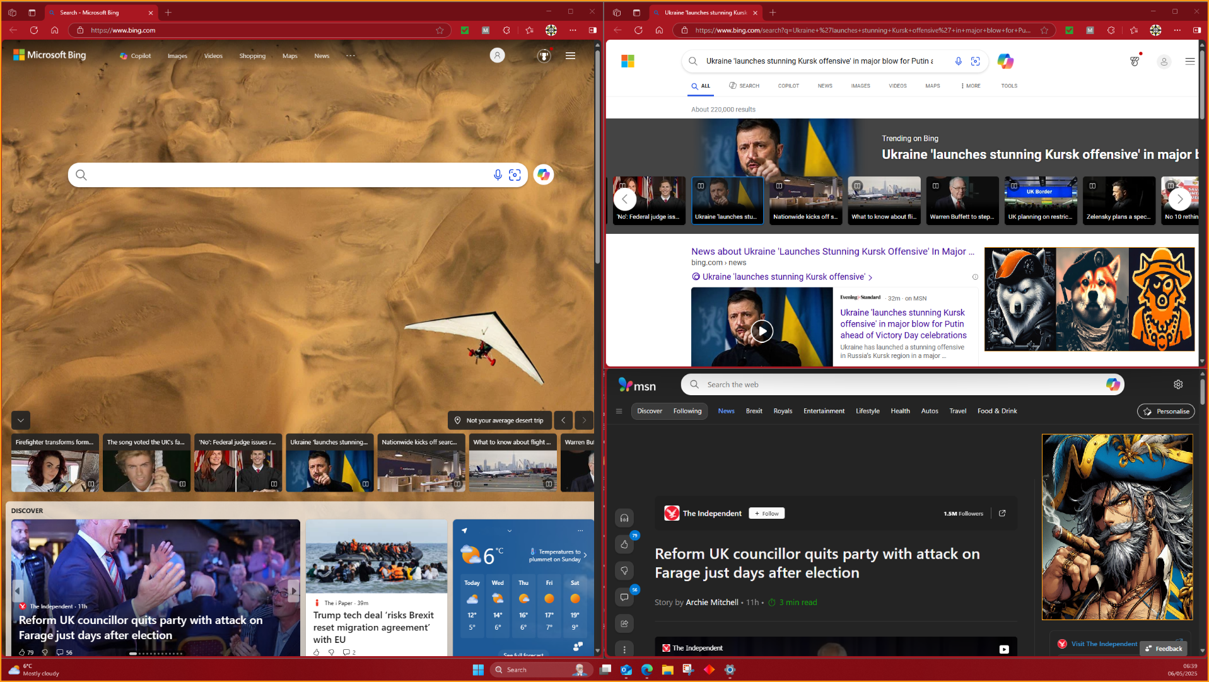
Task: Click taskbar weather widget showing 6°C
Action: click(x=35, y=669)
